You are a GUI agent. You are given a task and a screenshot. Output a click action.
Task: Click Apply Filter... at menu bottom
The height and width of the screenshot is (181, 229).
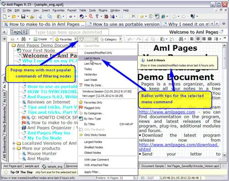(108, 172)
